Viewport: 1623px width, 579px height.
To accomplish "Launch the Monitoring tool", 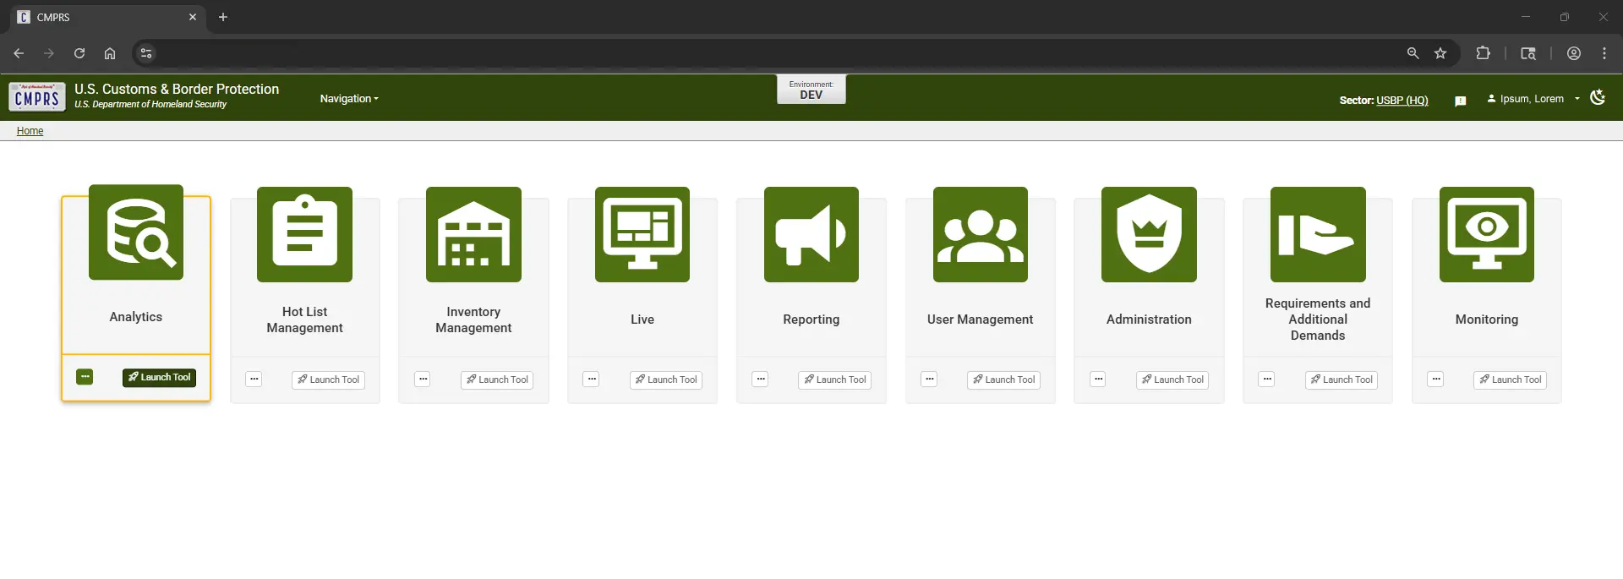I will tap(1510, 380).
